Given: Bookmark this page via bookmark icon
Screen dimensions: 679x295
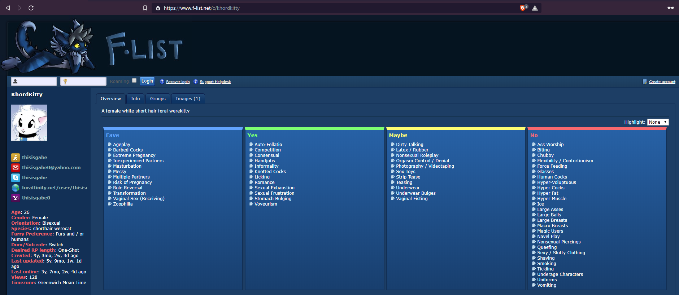Looking at the screenshot, I should point(145,8).
